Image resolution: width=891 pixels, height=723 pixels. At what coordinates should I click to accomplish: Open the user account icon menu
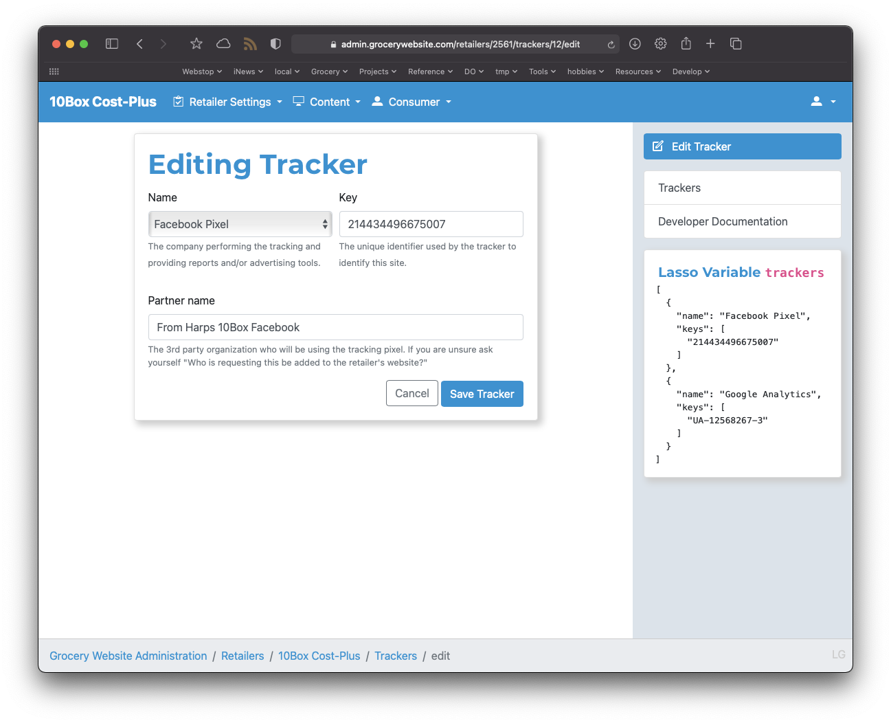click(823, 102)
